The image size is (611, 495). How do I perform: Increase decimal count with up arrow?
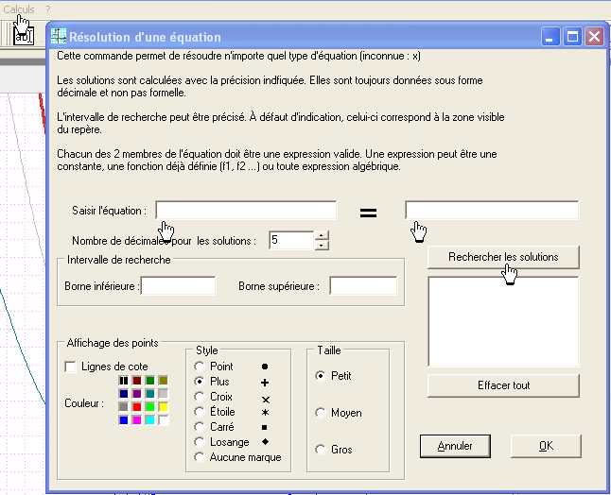coord(322,235)
